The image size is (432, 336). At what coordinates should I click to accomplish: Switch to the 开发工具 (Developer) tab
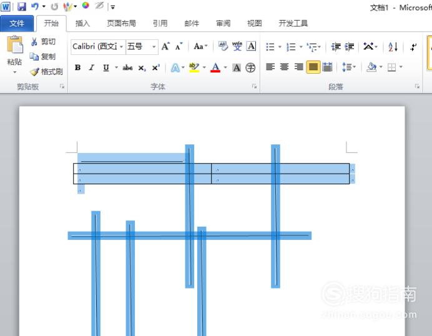(x=293, y=24)
